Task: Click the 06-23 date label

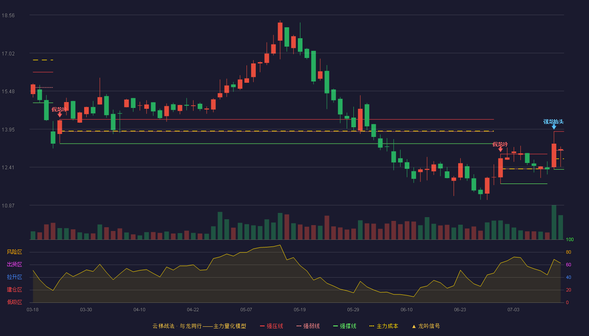Action: (x=460, y=310)
